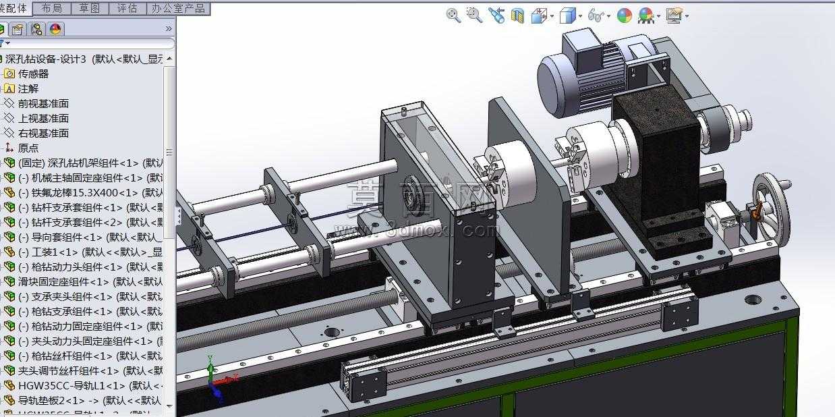The image size is (835, 417).
Task: Toggle the Section View tool
Action: pyautogui.click(x=518, y=15)
